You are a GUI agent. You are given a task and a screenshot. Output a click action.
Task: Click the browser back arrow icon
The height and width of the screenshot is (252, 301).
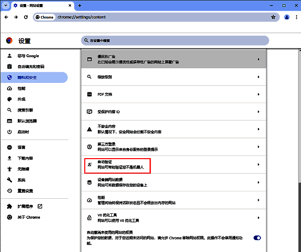(x=6, y=17)
